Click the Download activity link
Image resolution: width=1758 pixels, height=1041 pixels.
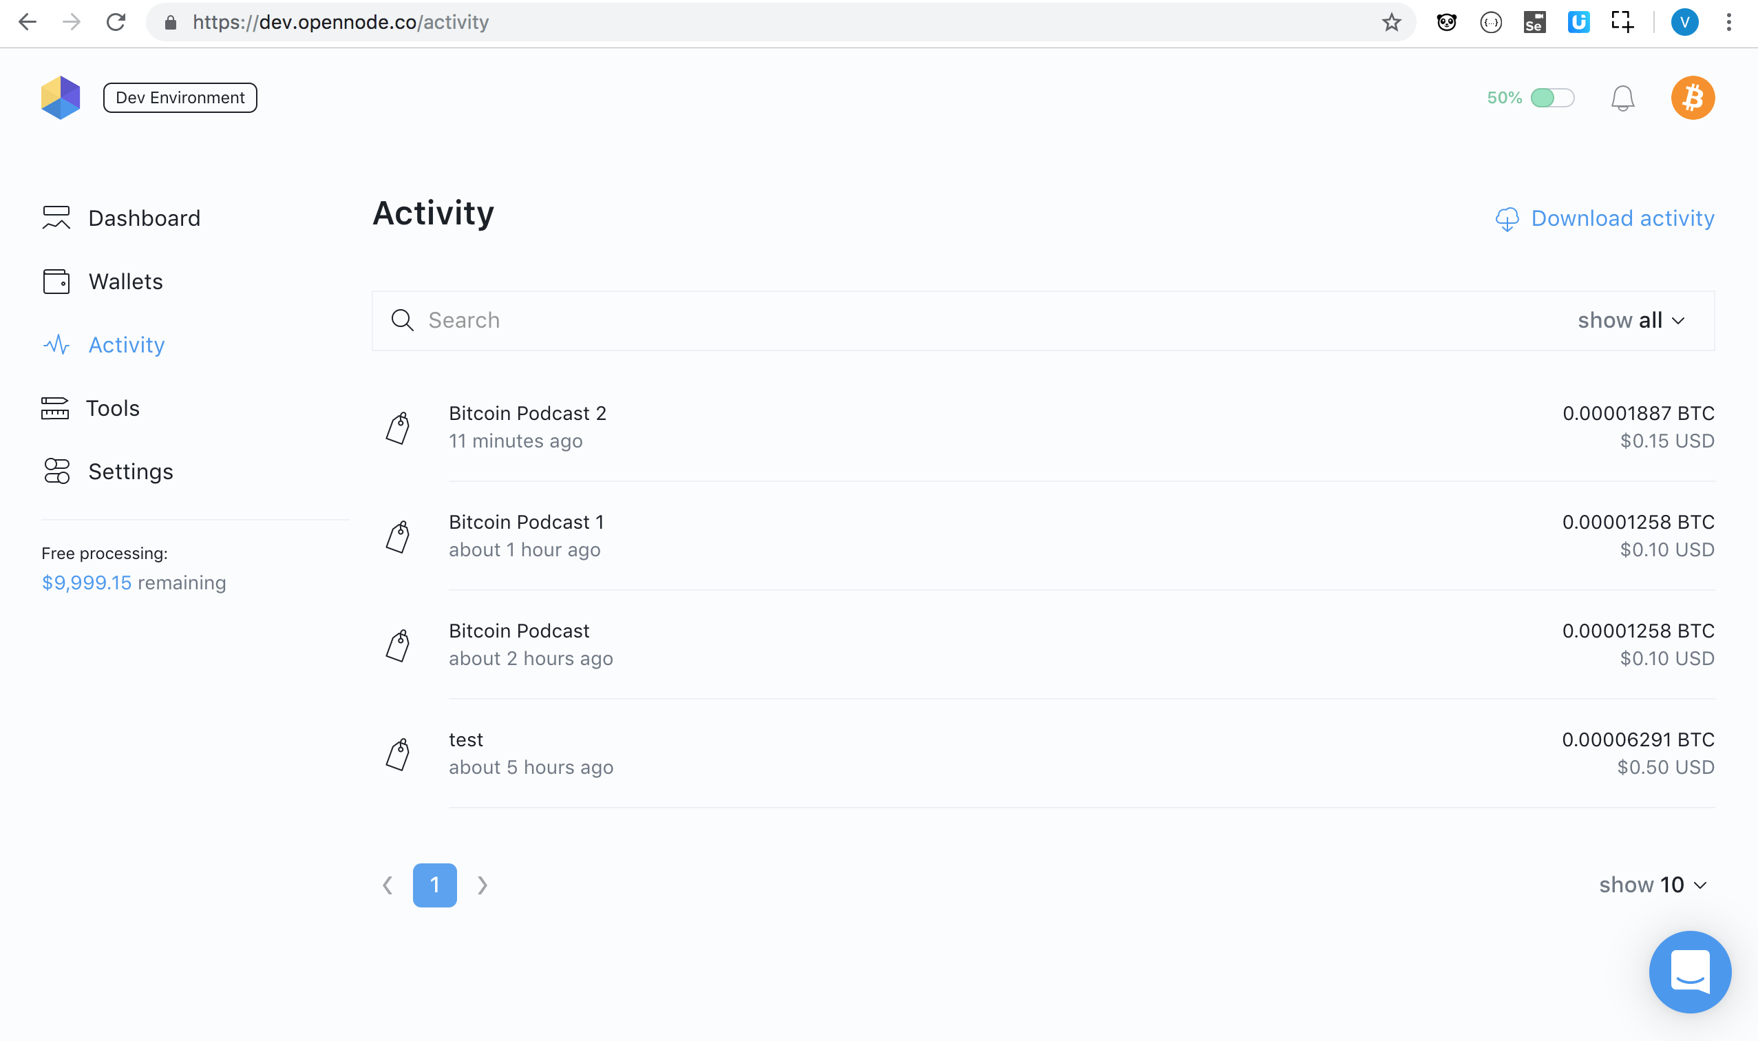(x=1622, y=218)
